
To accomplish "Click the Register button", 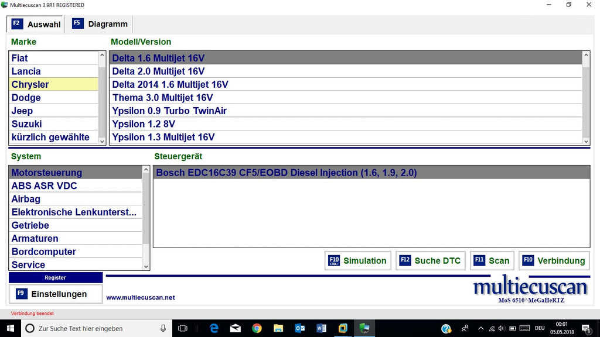I will point(56,278).
